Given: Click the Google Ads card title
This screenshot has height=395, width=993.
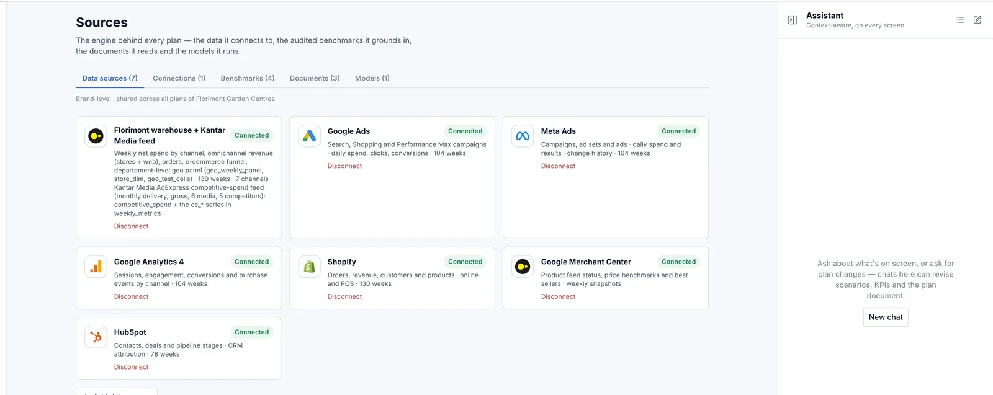Looking at the screenshot, I should [349, 131].
